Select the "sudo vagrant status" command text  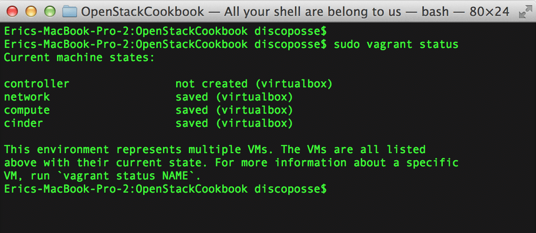[x=396, y=44]
